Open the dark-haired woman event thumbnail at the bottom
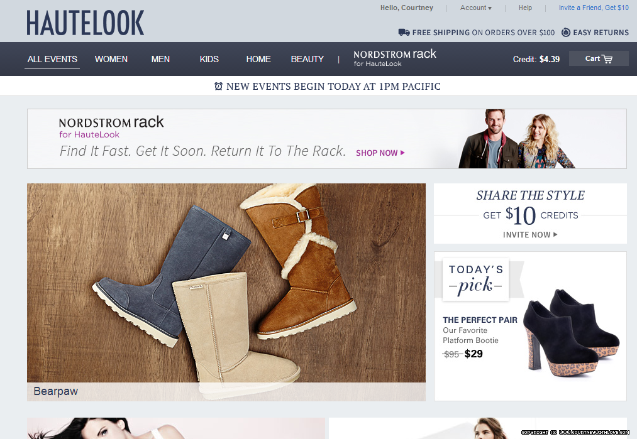 176,428
